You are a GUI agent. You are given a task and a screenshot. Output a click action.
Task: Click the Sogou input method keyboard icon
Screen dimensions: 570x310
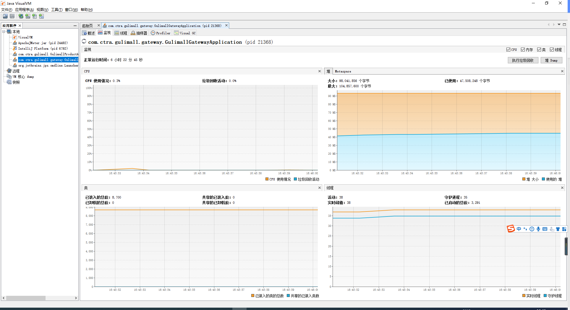coord(545,229)
